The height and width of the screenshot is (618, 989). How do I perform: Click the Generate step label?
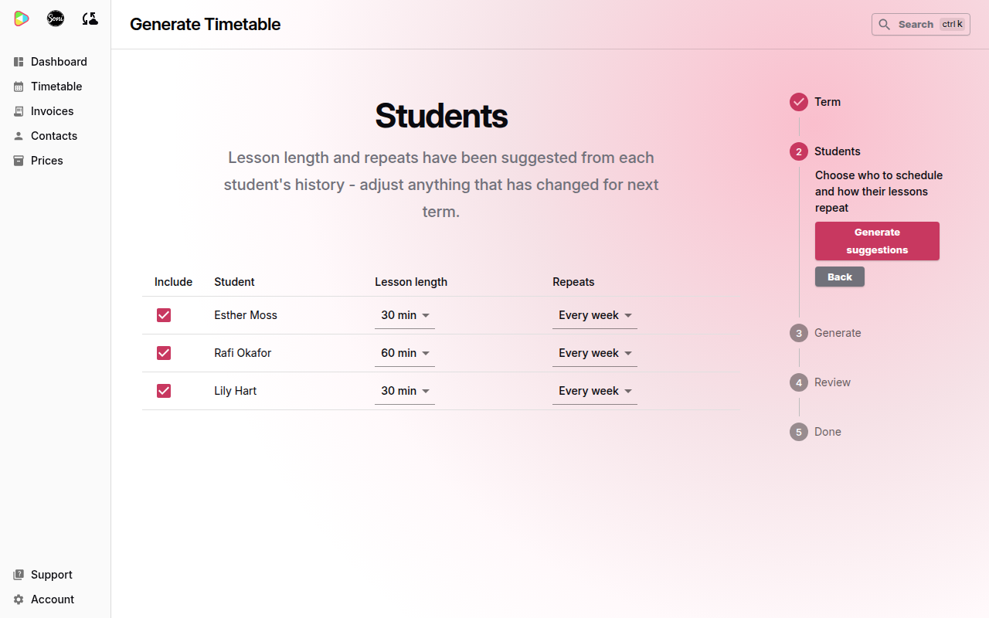[x=838, y=333]
